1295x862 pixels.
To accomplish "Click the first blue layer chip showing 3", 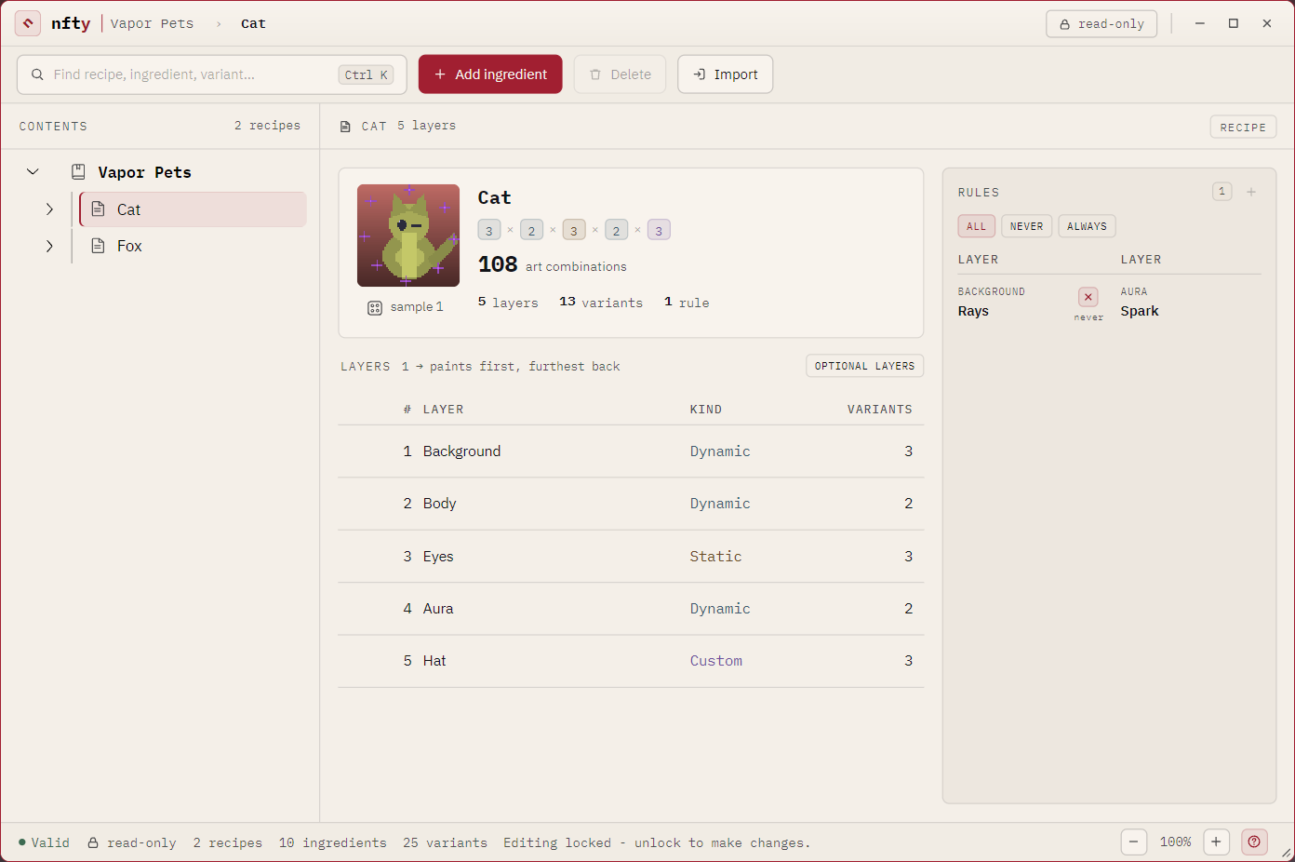I will click(x=489, y=230).
